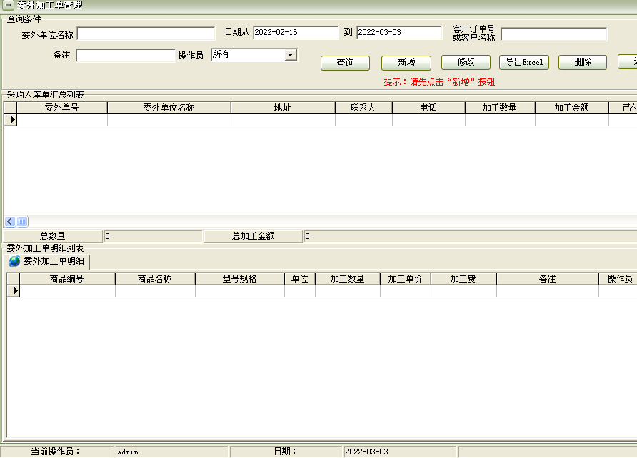Open the 操作员 dropdown showing 所有

coord(291,54)
